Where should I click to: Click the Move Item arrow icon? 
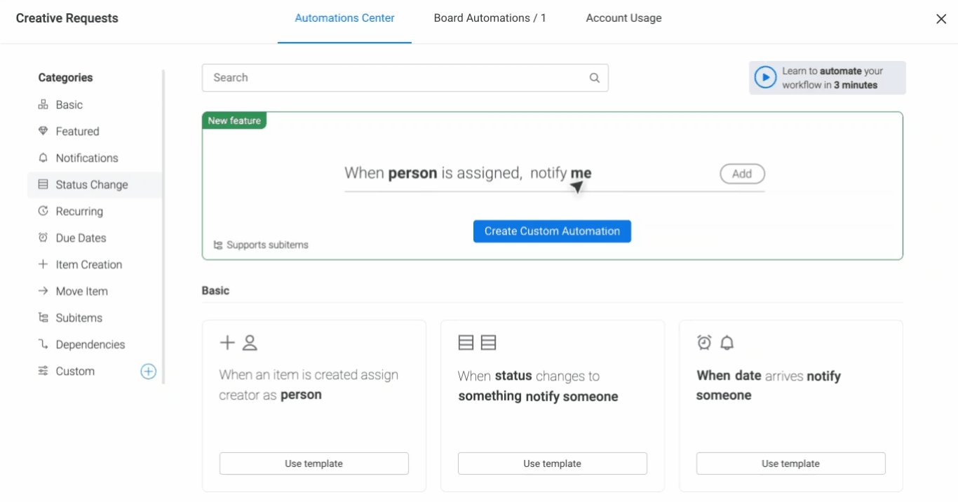tap(43, 291)
